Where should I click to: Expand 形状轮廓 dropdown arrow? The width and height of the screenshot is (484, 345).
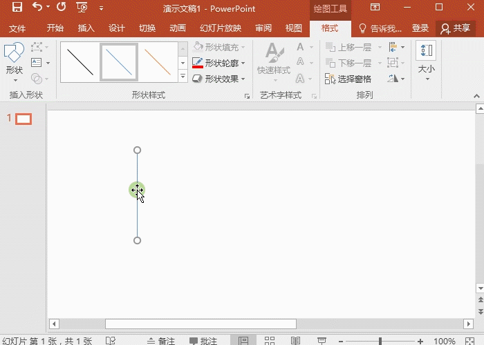tap(243, 63)
